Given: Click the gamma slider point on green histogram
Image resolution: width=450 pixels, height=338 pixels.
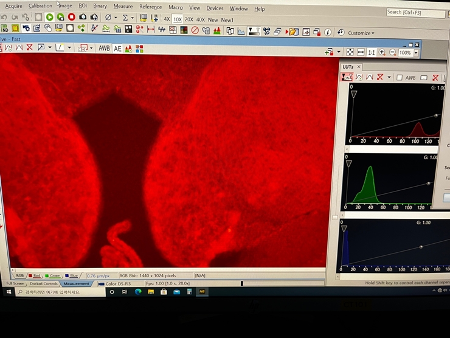Looking at the screenshot, I should pos(429,183).
